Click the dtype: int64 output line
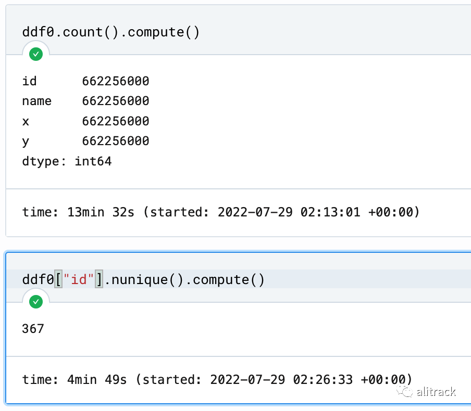The height and width of the screenshot is (411, 471). [67, 161]
